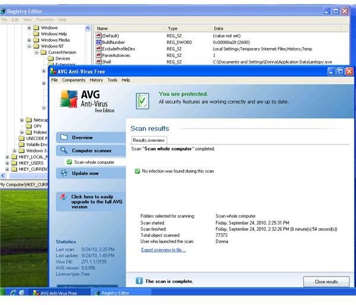The width and height of the screenshot is (356, 305).
Task: Open the AVG Components menu
Action: (74, 80)
